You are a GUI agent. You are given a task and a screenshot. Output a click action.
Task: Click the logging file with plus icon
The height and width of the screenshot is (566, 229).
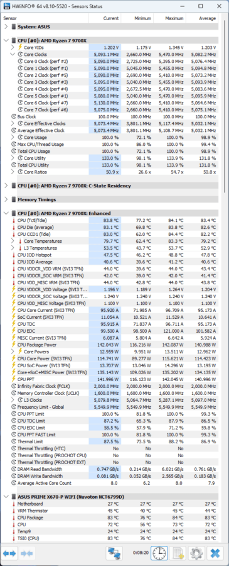(178, 553)
